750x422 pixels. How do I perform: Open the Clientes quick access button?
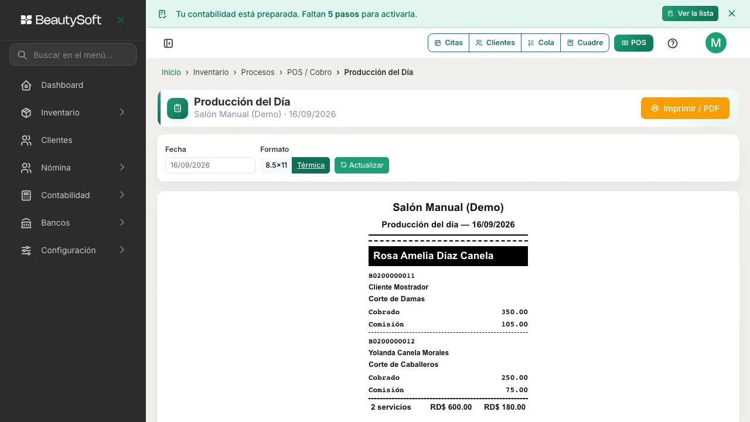(495, 43)
